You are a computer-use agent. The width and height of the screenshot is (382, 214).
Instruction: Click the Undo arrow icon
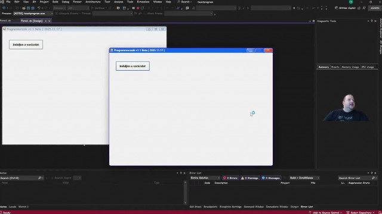pyautogui.click(x=39, y=8)
